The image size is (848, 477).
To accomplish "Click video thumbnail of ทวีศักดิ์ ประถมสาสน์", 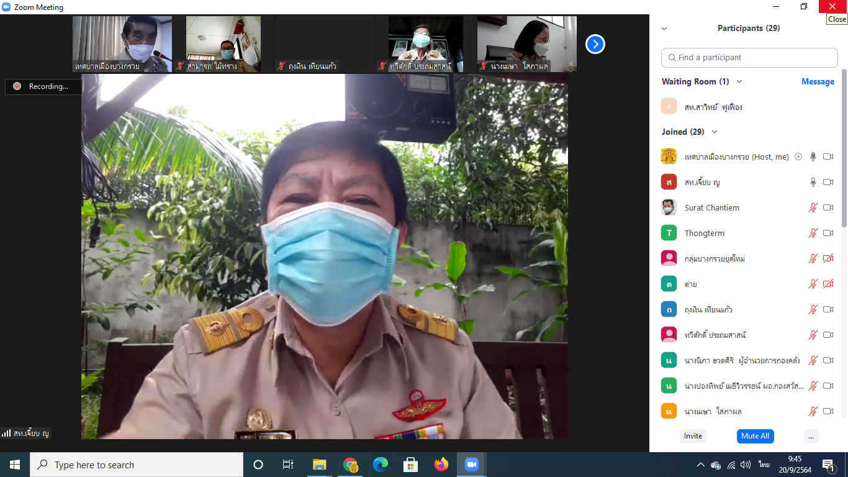I will (x=426, y=44).
